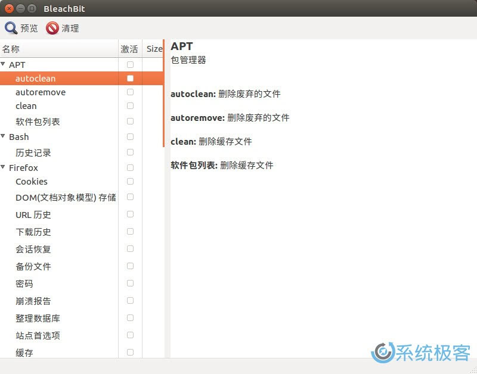477x374 pixels.
Task: Enable the Bash group checkbox
Action: pyautogui.click(x=130, y=137)
